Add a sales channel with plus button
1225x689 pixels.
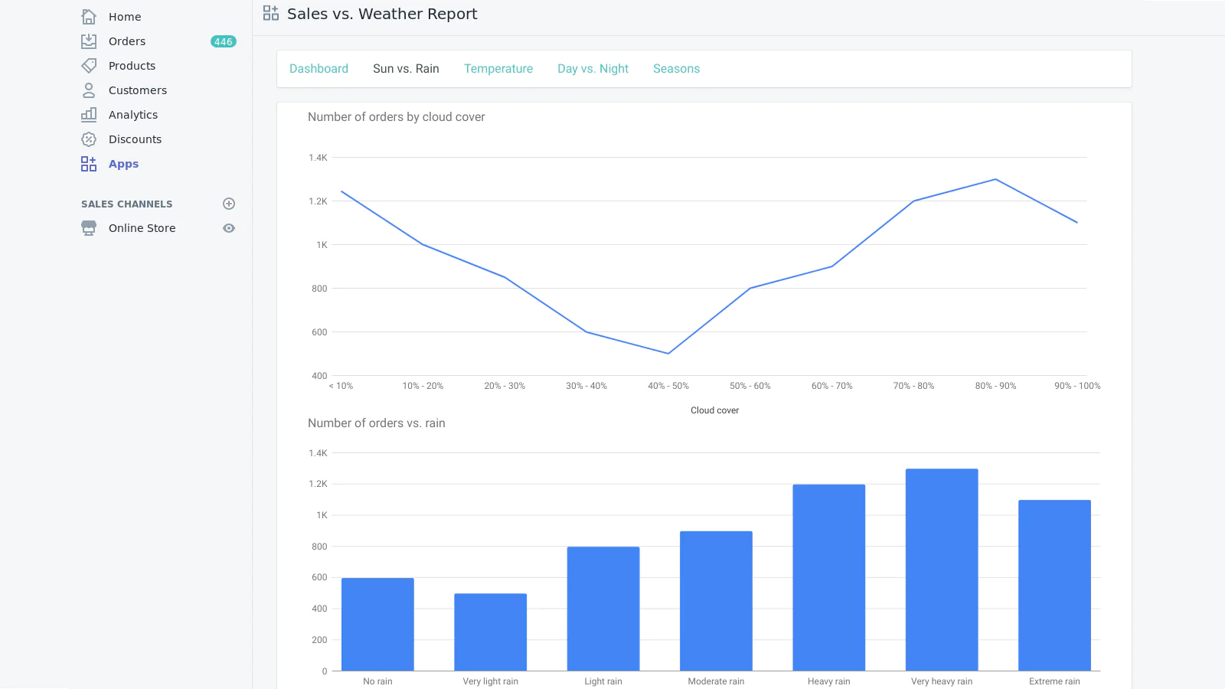coord(228,204)
